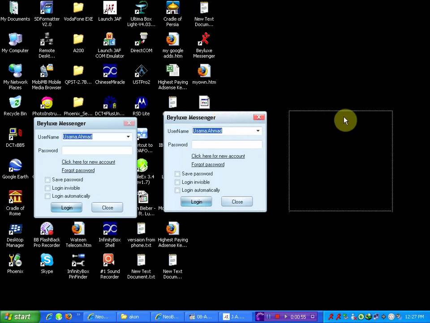Open new account link in left Beyluxe window

(x=88, y=162)
